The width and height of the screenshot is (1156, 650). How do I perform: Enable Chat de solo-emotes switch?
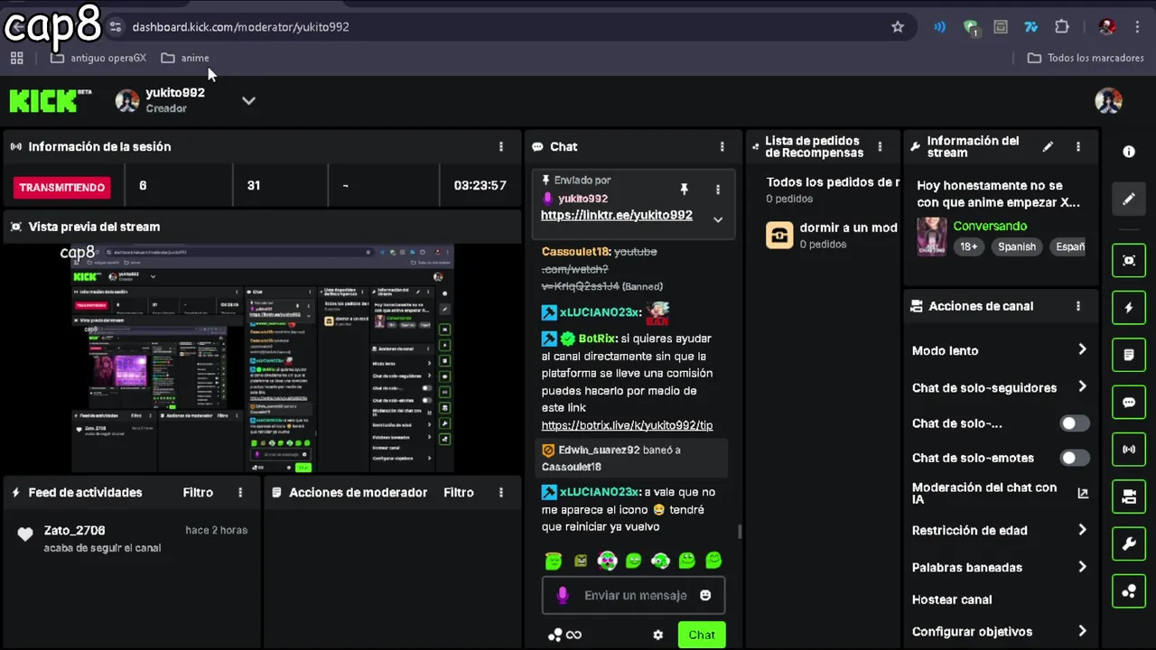tap(1074, 458)
